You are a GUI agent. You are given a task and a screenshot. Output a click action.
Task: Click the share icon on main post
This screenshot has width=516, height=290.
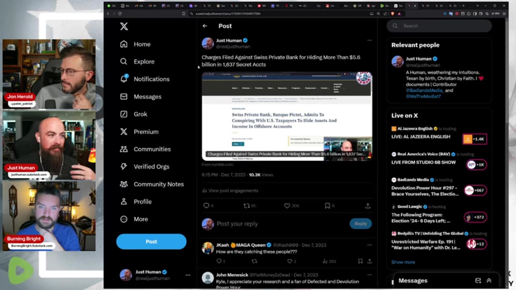click(368, 205)
